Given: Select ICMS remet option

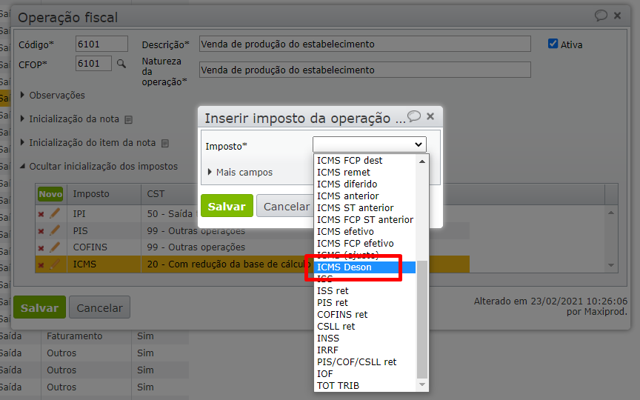Looking at the screenshot, I should (x=365, y=173).
